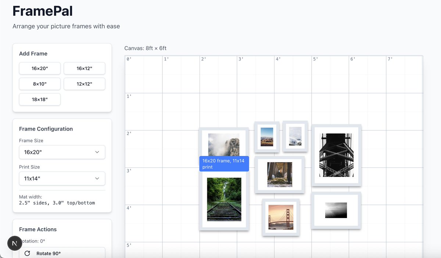Click the Rotate 90° button
Screen dimensions: 441x258
coord(62,253)
